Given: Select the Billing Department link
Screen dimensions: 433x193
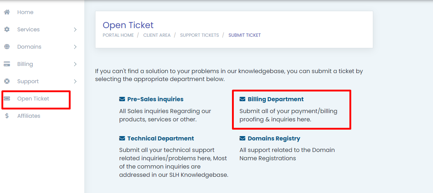Looking at the screenshot, I should coord(276,99).
